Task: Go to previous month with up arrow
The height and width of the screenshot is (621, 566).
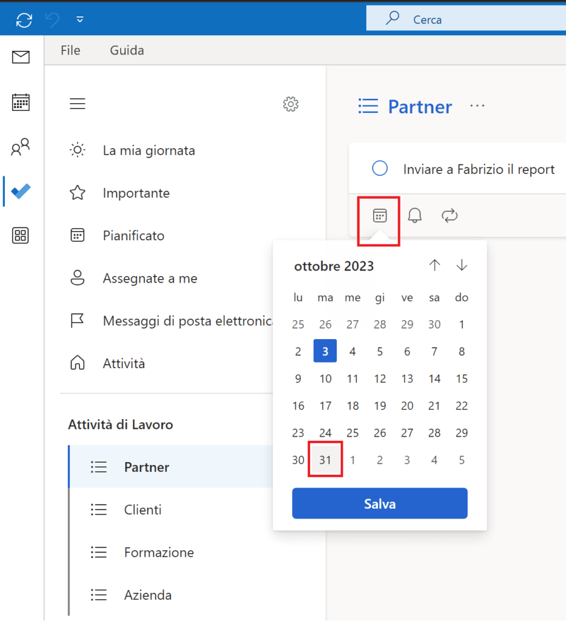Action: click(x=434, y=265)
